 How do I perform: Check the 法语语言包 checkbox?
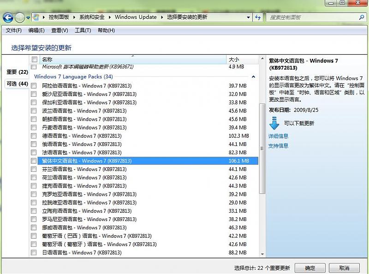34,152
